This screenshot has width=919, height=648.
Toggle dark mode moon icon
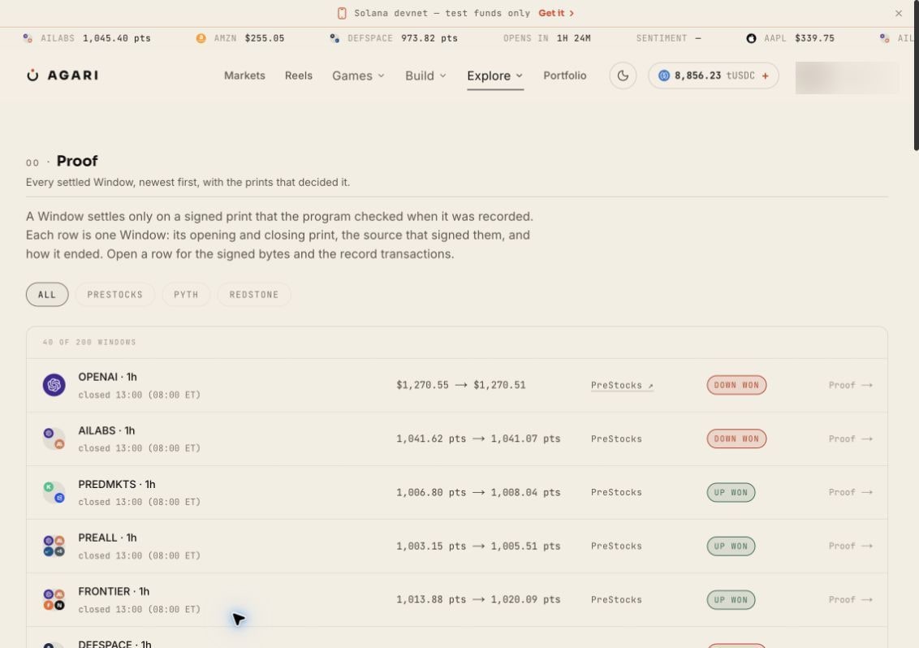(x=623, y=76)
